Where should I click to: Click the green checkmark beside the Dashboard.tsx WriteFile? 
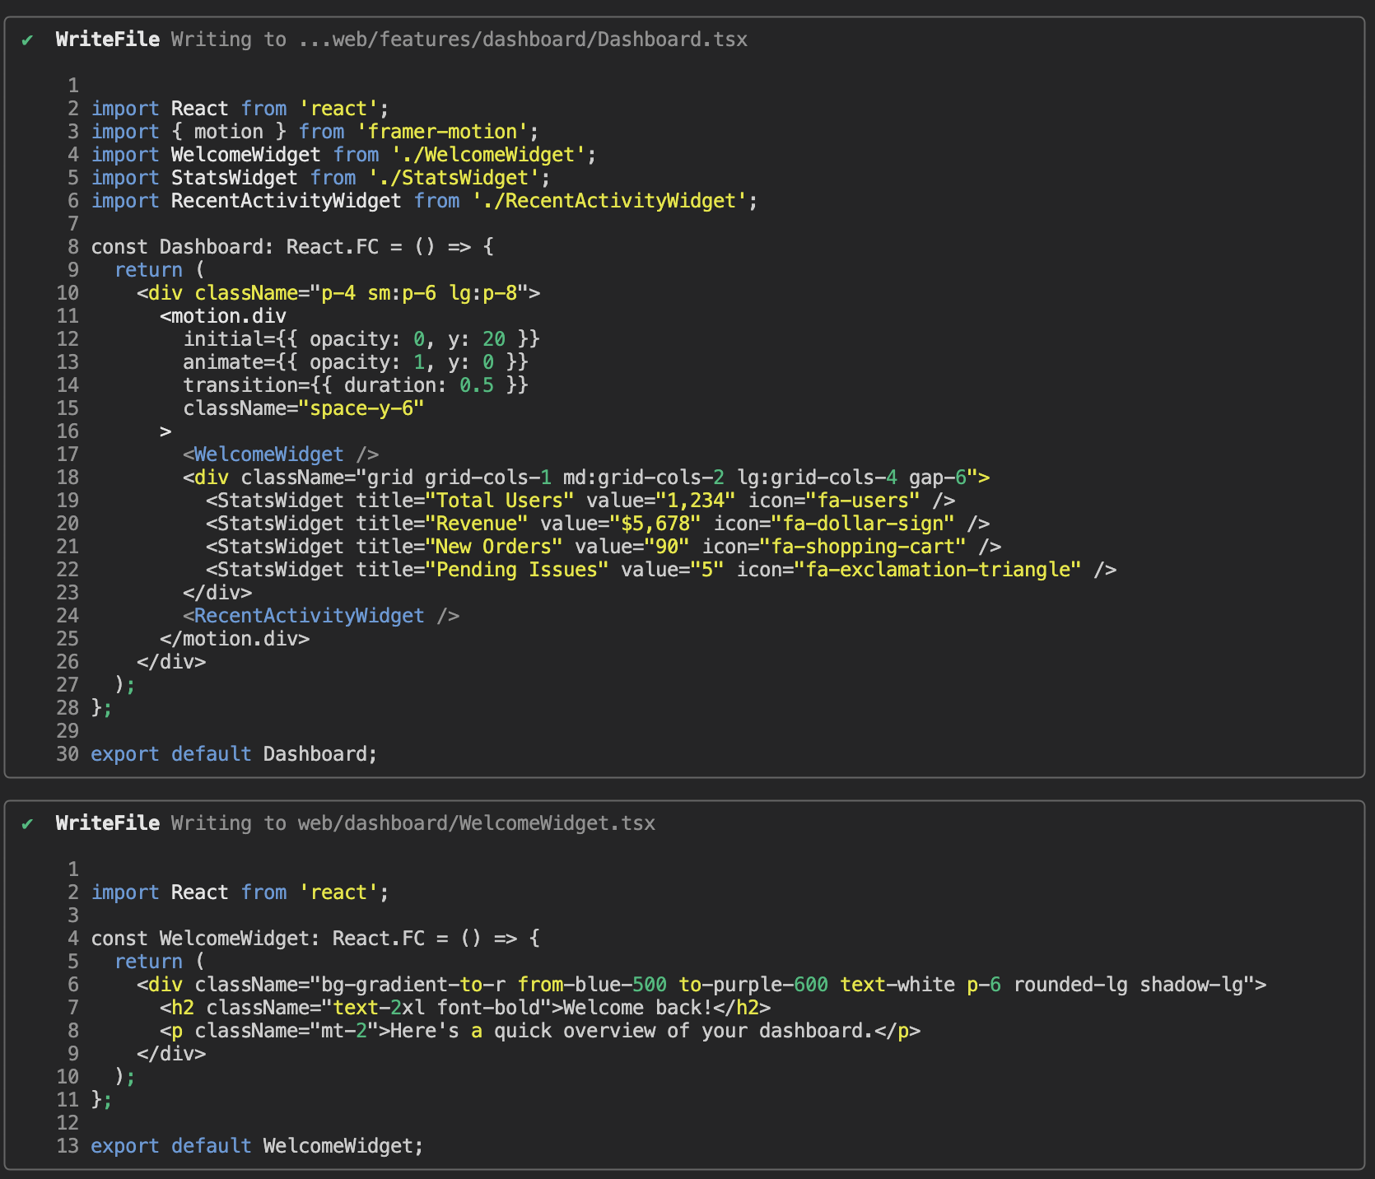click(28, 40)
